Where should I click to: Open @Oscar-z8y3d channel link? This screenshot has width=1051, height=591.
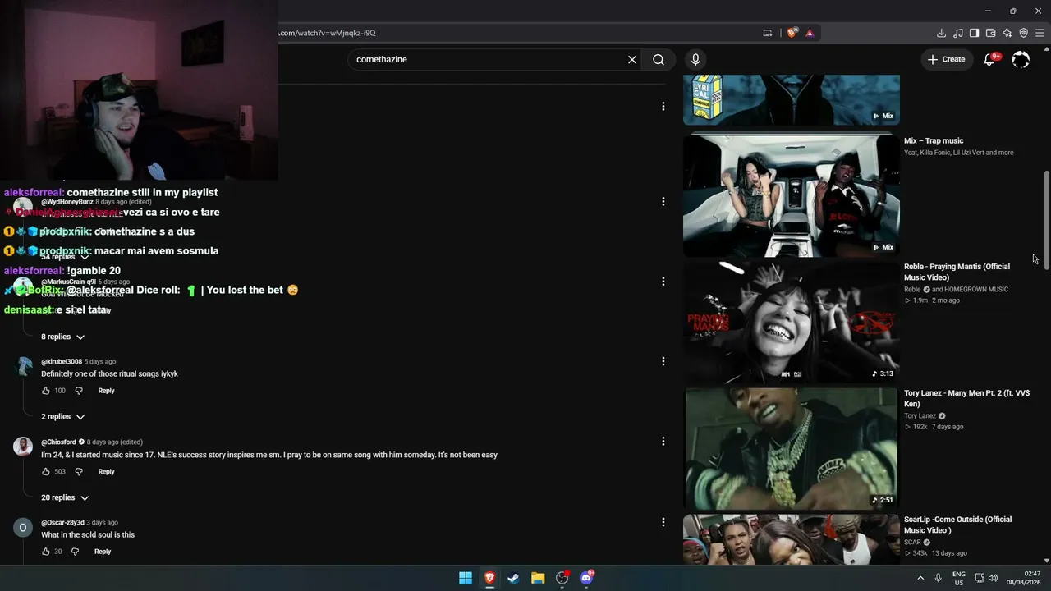(x=62, y=523)
